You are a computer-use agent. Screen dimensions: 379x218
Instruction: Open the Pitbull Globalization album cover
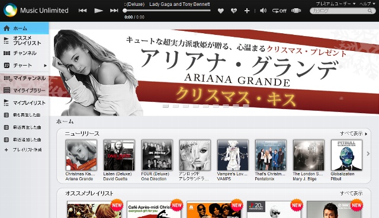pos(346,155)
